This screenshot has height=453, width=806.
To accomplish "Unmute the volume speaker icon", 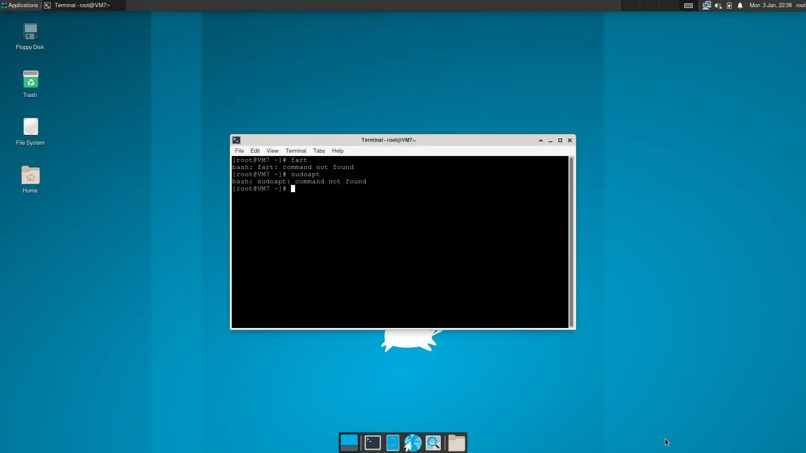I will 718,5.
